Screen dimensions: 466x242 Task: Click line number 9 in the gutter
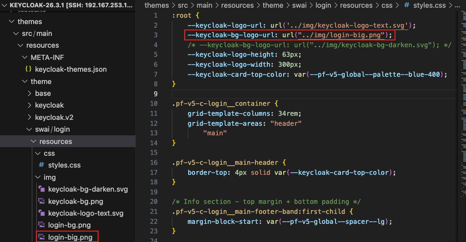click(x=155, y=94)
